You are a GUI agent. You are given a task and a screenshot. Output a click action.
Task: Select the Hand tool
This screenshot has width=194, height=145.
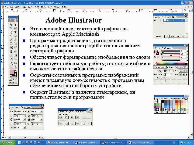click(x=11, y=67)
